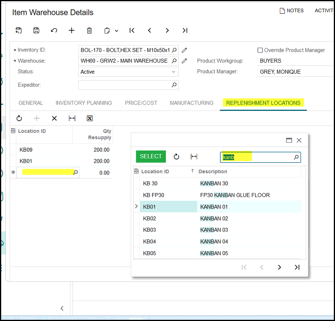Screen dimensions: 335x321
Task: Open Warehouse lookup magnifier
Action: coord(174,61)
